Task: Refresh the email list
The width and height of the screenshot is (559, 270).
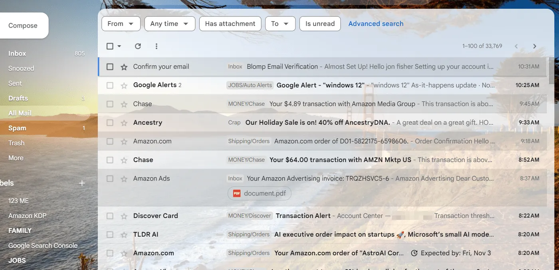Action: [138, 46]
